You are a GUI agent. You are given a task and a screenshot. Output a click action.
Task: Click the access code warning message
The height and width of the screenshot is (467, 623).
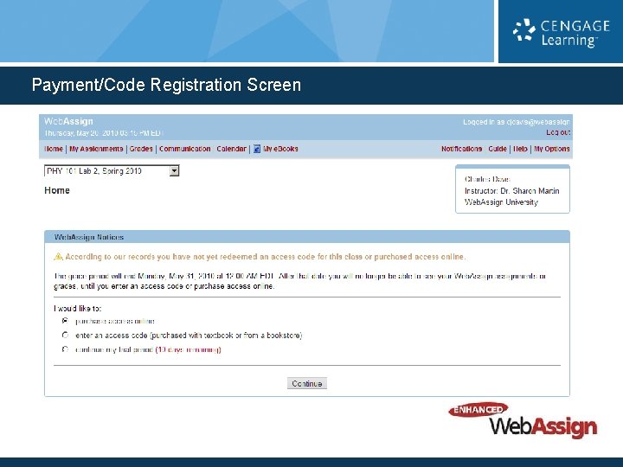coord(266,257)
